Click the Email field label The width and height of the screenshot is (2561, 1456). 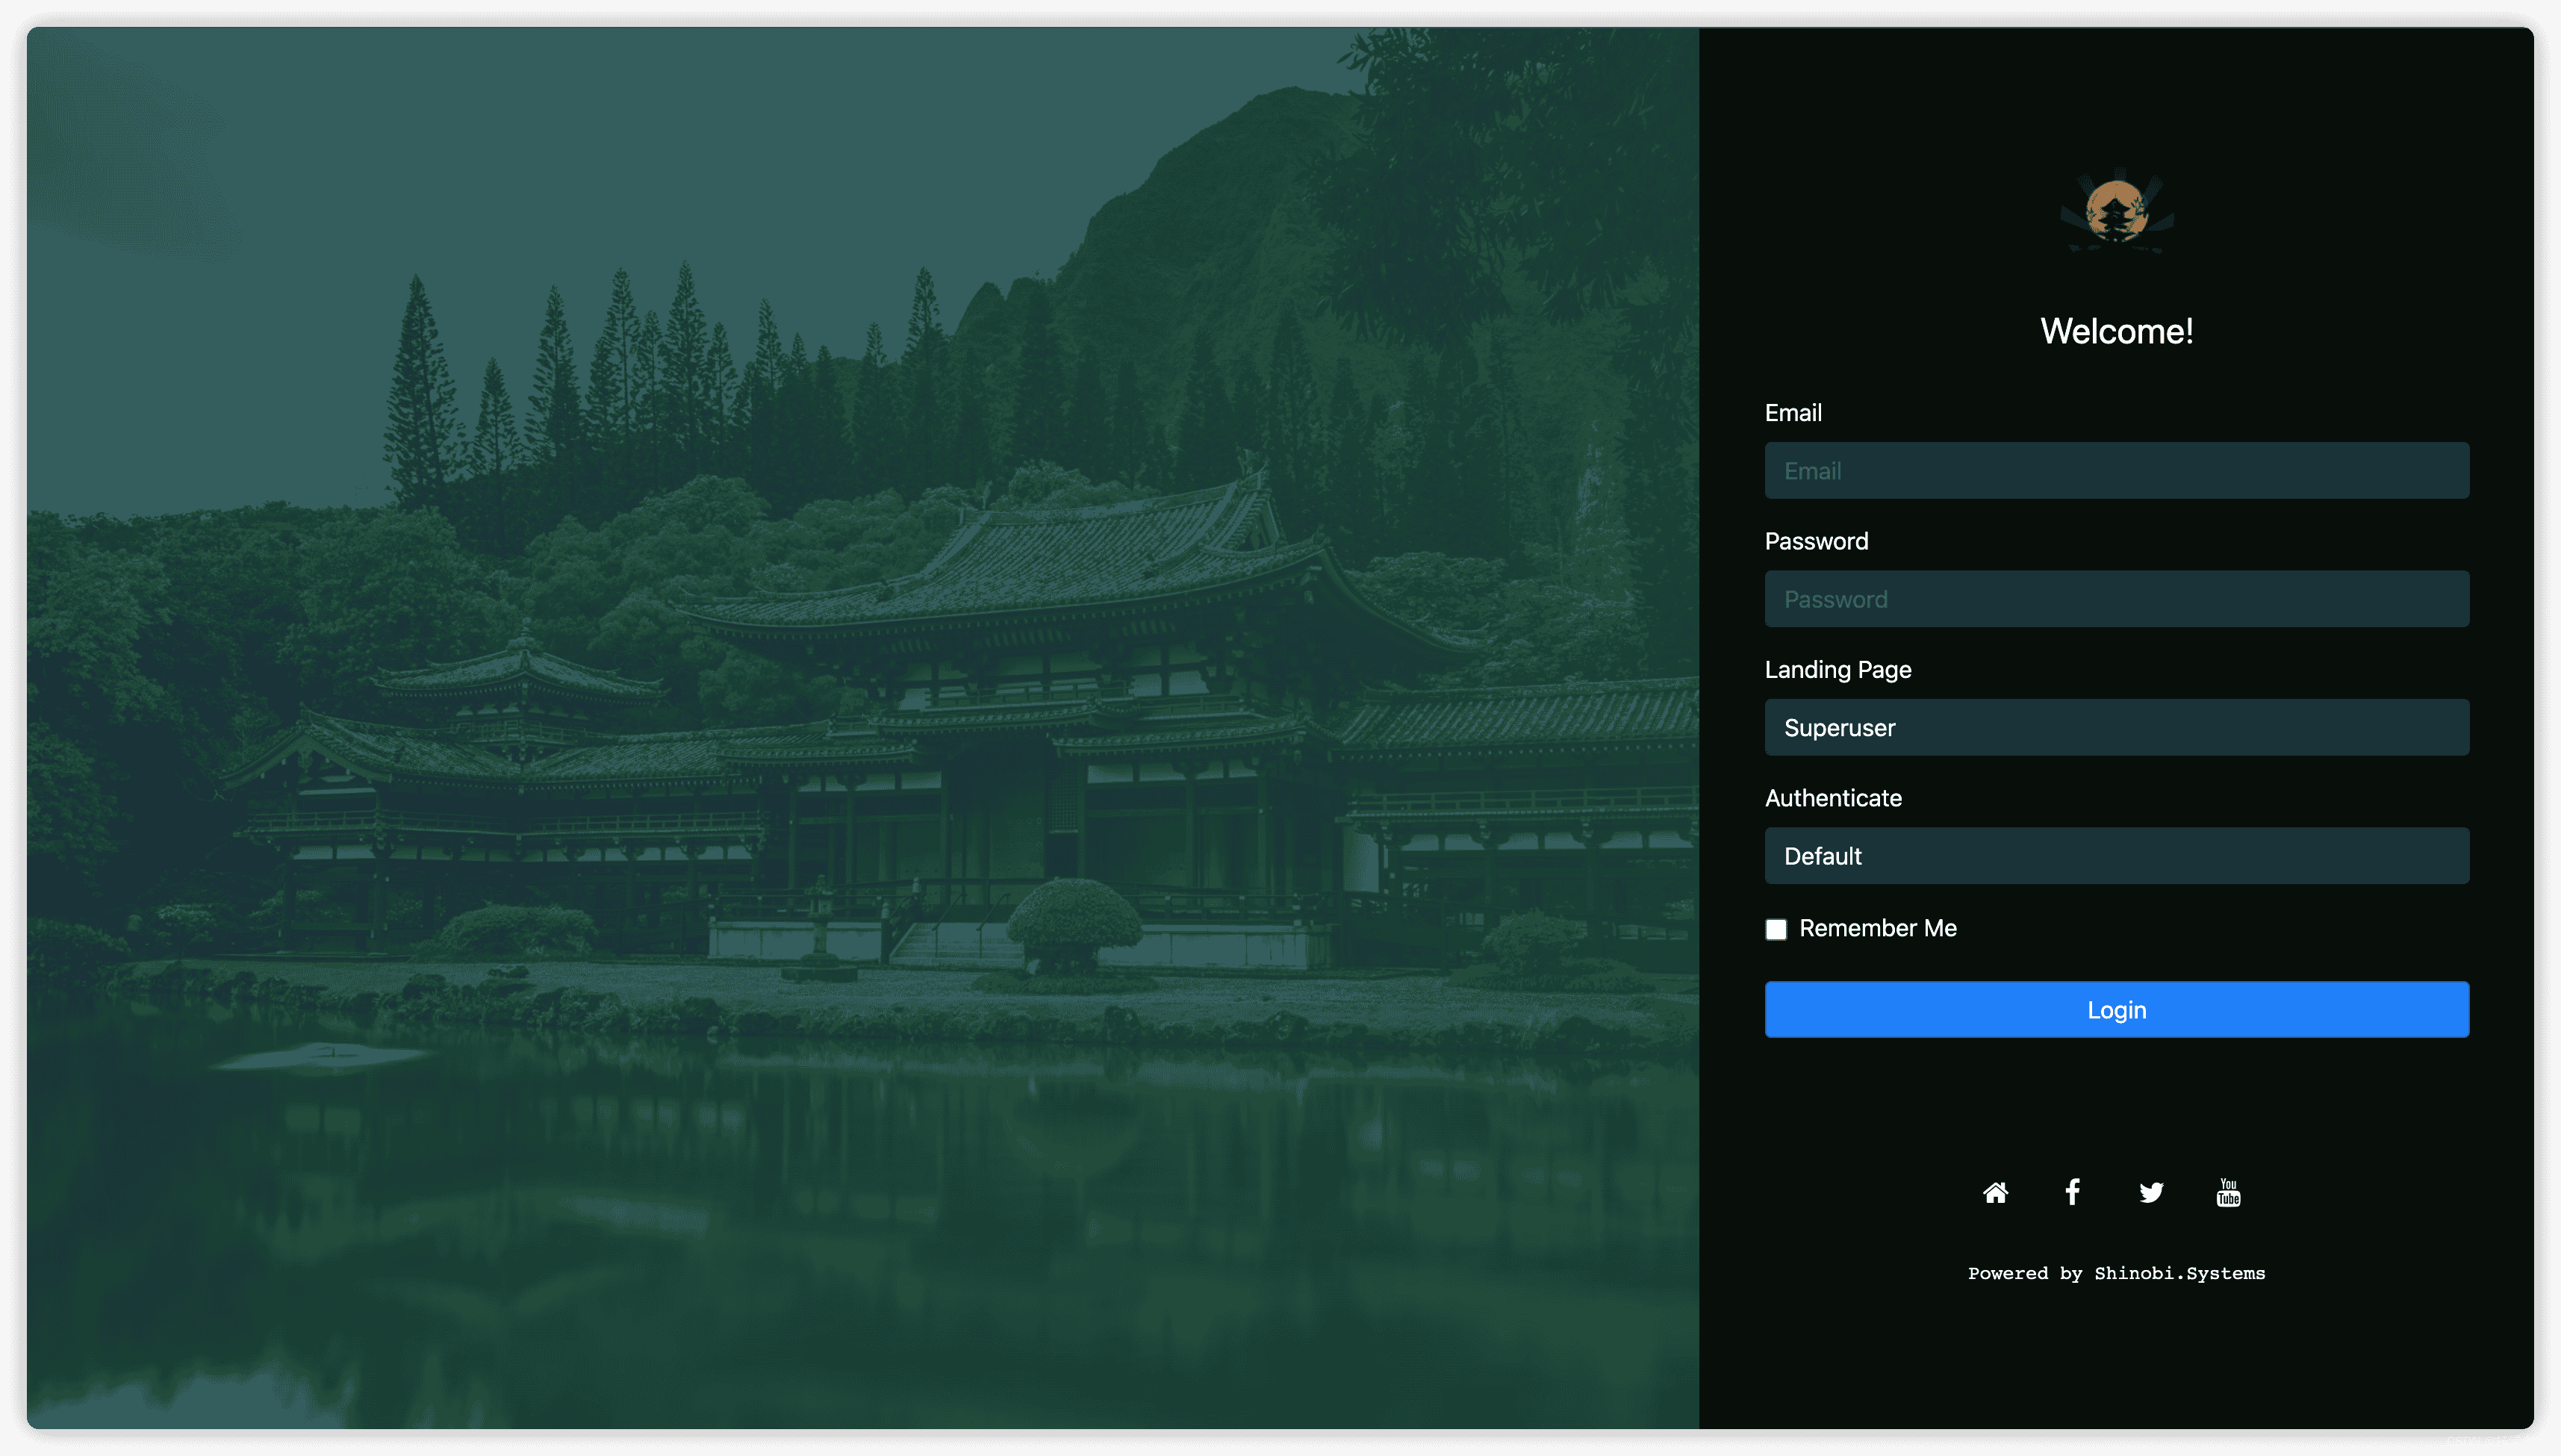(1793, 413)
